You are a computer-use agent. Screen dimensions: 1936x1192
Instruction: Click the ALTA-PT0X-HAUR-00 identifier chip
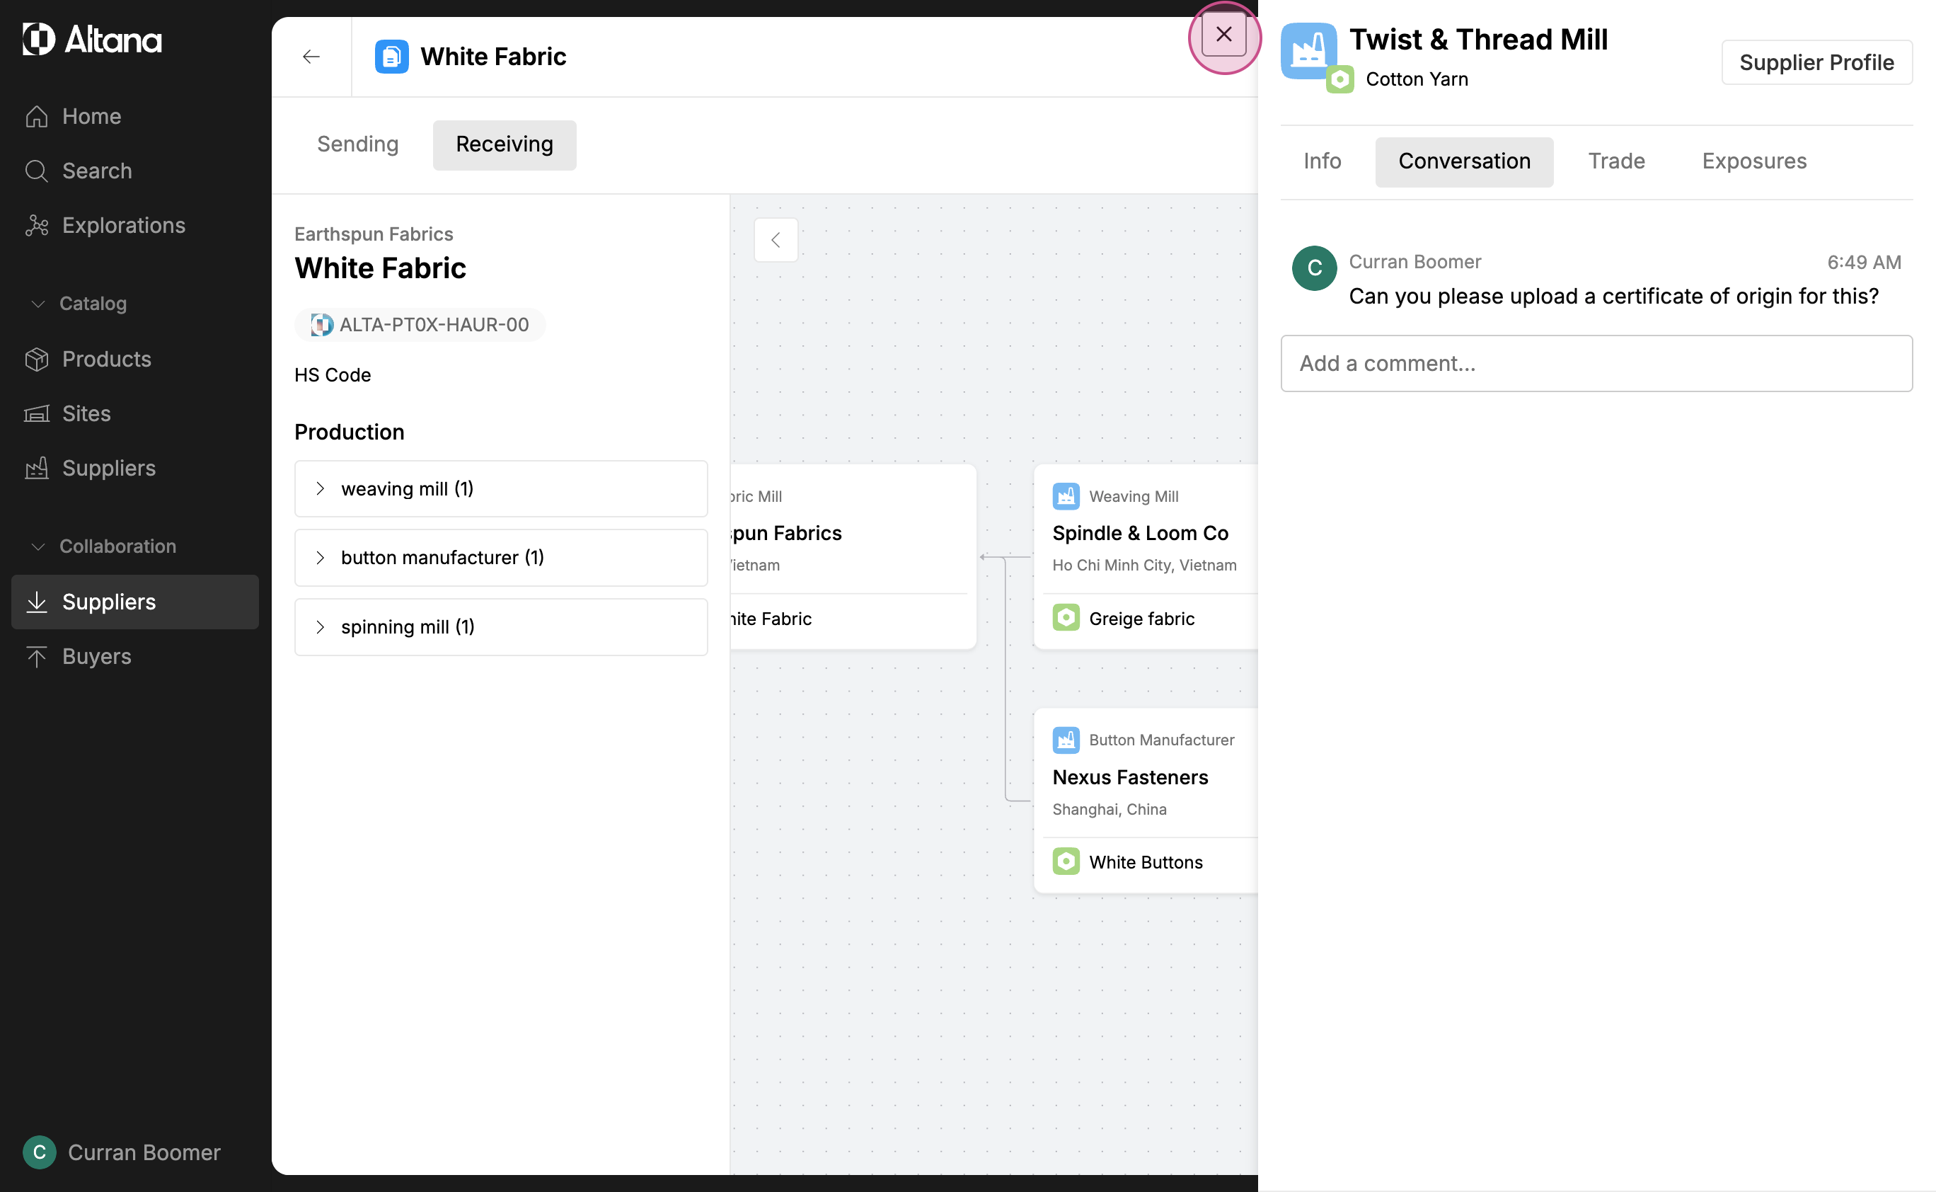(x=420, y=325)
